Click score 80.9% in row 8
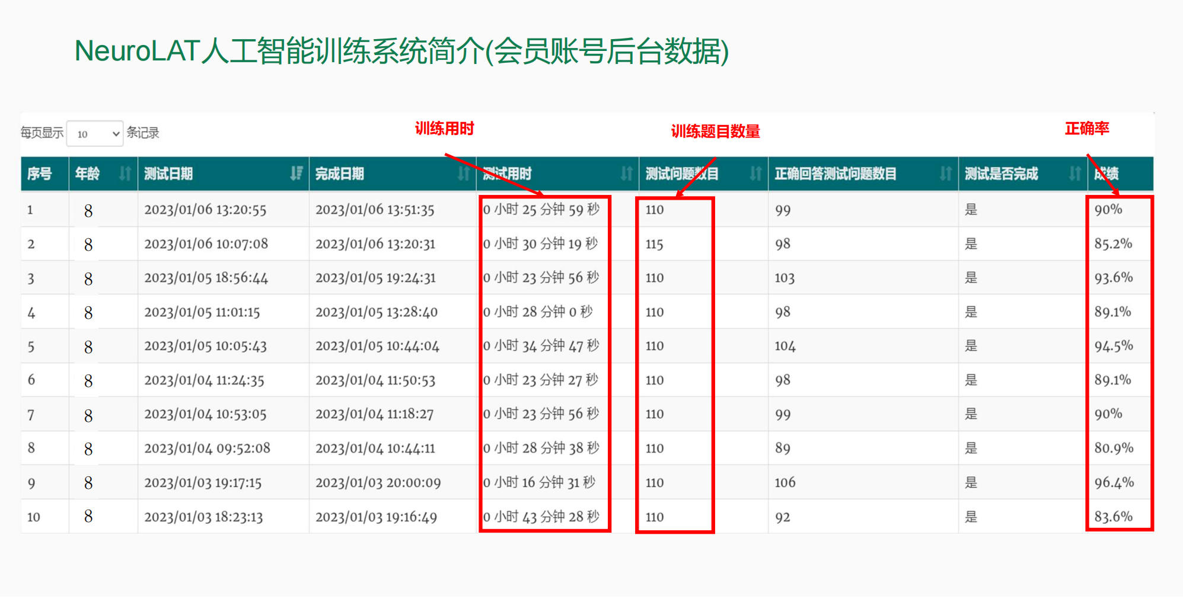Image resolution: width=1183 pixels, height=599 pixels. (1113, 449)
